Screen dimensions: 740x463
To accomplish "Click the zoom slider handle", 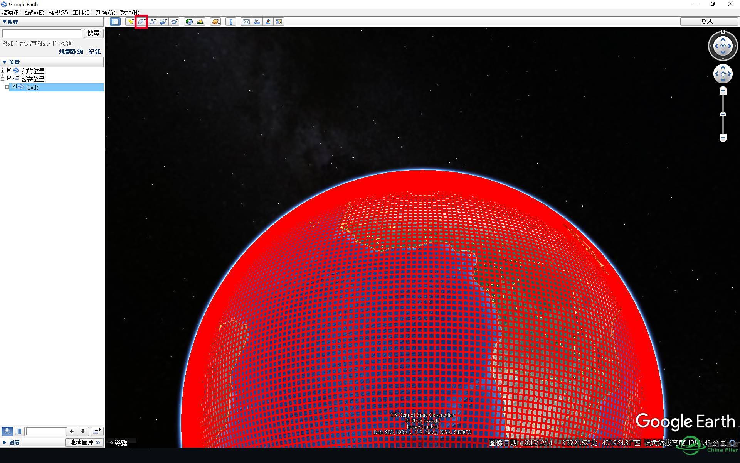I will point(723,114).
